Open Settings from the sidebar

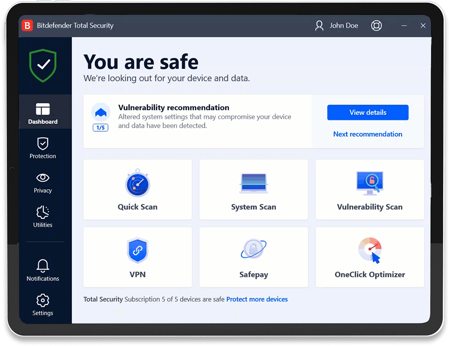[43, 304]
